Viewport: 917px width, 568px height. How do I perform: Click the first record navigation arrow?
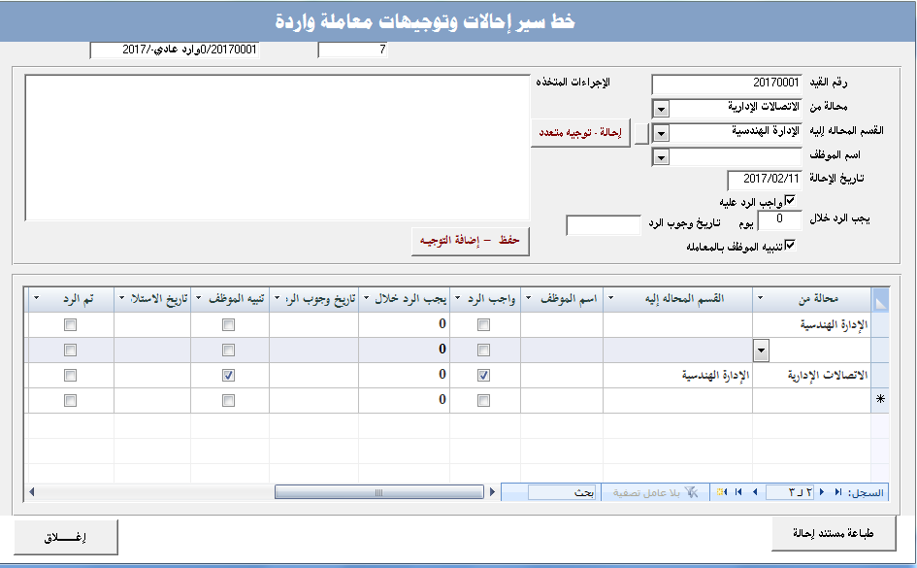(x=839, y=492)
